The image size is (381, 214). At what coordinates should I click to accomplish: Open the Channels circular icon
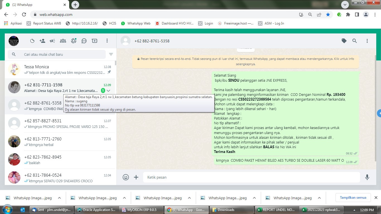(74, 41)
